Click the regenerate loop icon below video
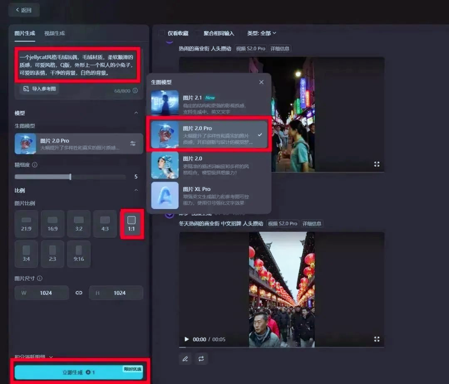 click(x=201, y=359)
